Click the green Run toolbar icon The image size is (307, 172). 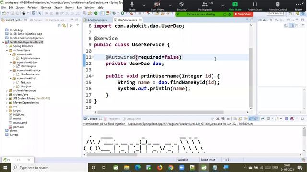click(122, 13)
